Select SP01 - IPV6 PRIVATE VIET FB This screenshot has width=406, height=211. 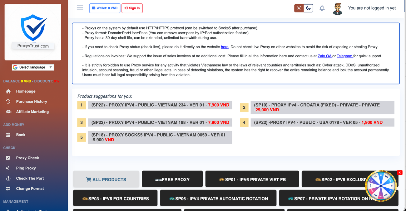(252, 179)
